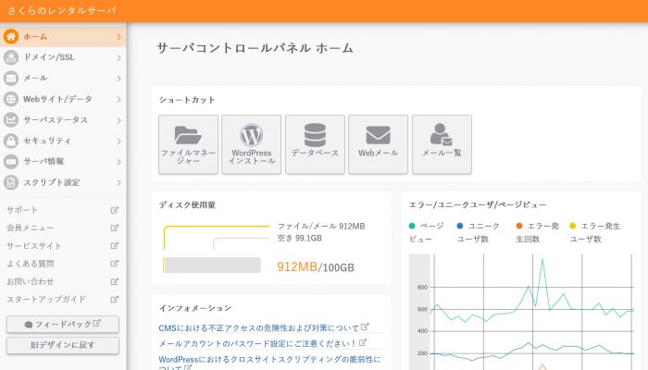Viewport: 648px width, 370px height.
Task: Click the 旧デザインに戻す button
Action: click(63, 345)
